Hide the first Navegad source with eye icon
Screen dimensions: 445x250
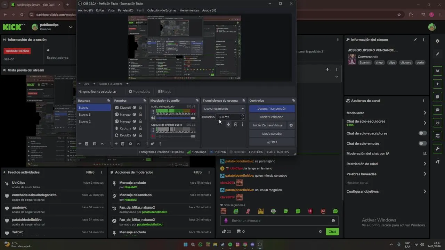coord(134,115)
